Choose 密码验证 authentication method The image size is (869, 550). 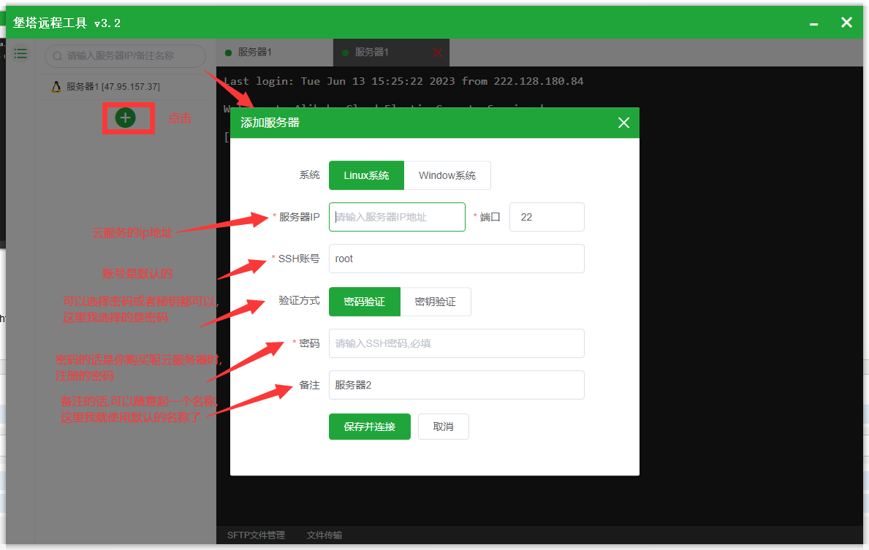365,302
